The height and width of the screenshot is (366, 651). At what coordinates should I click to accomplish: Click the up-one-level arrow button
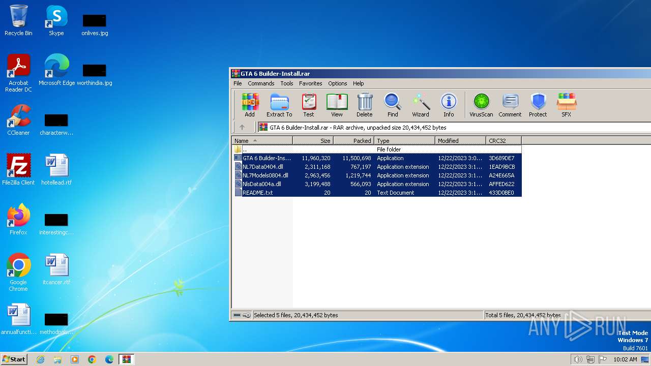coord(242,128)
